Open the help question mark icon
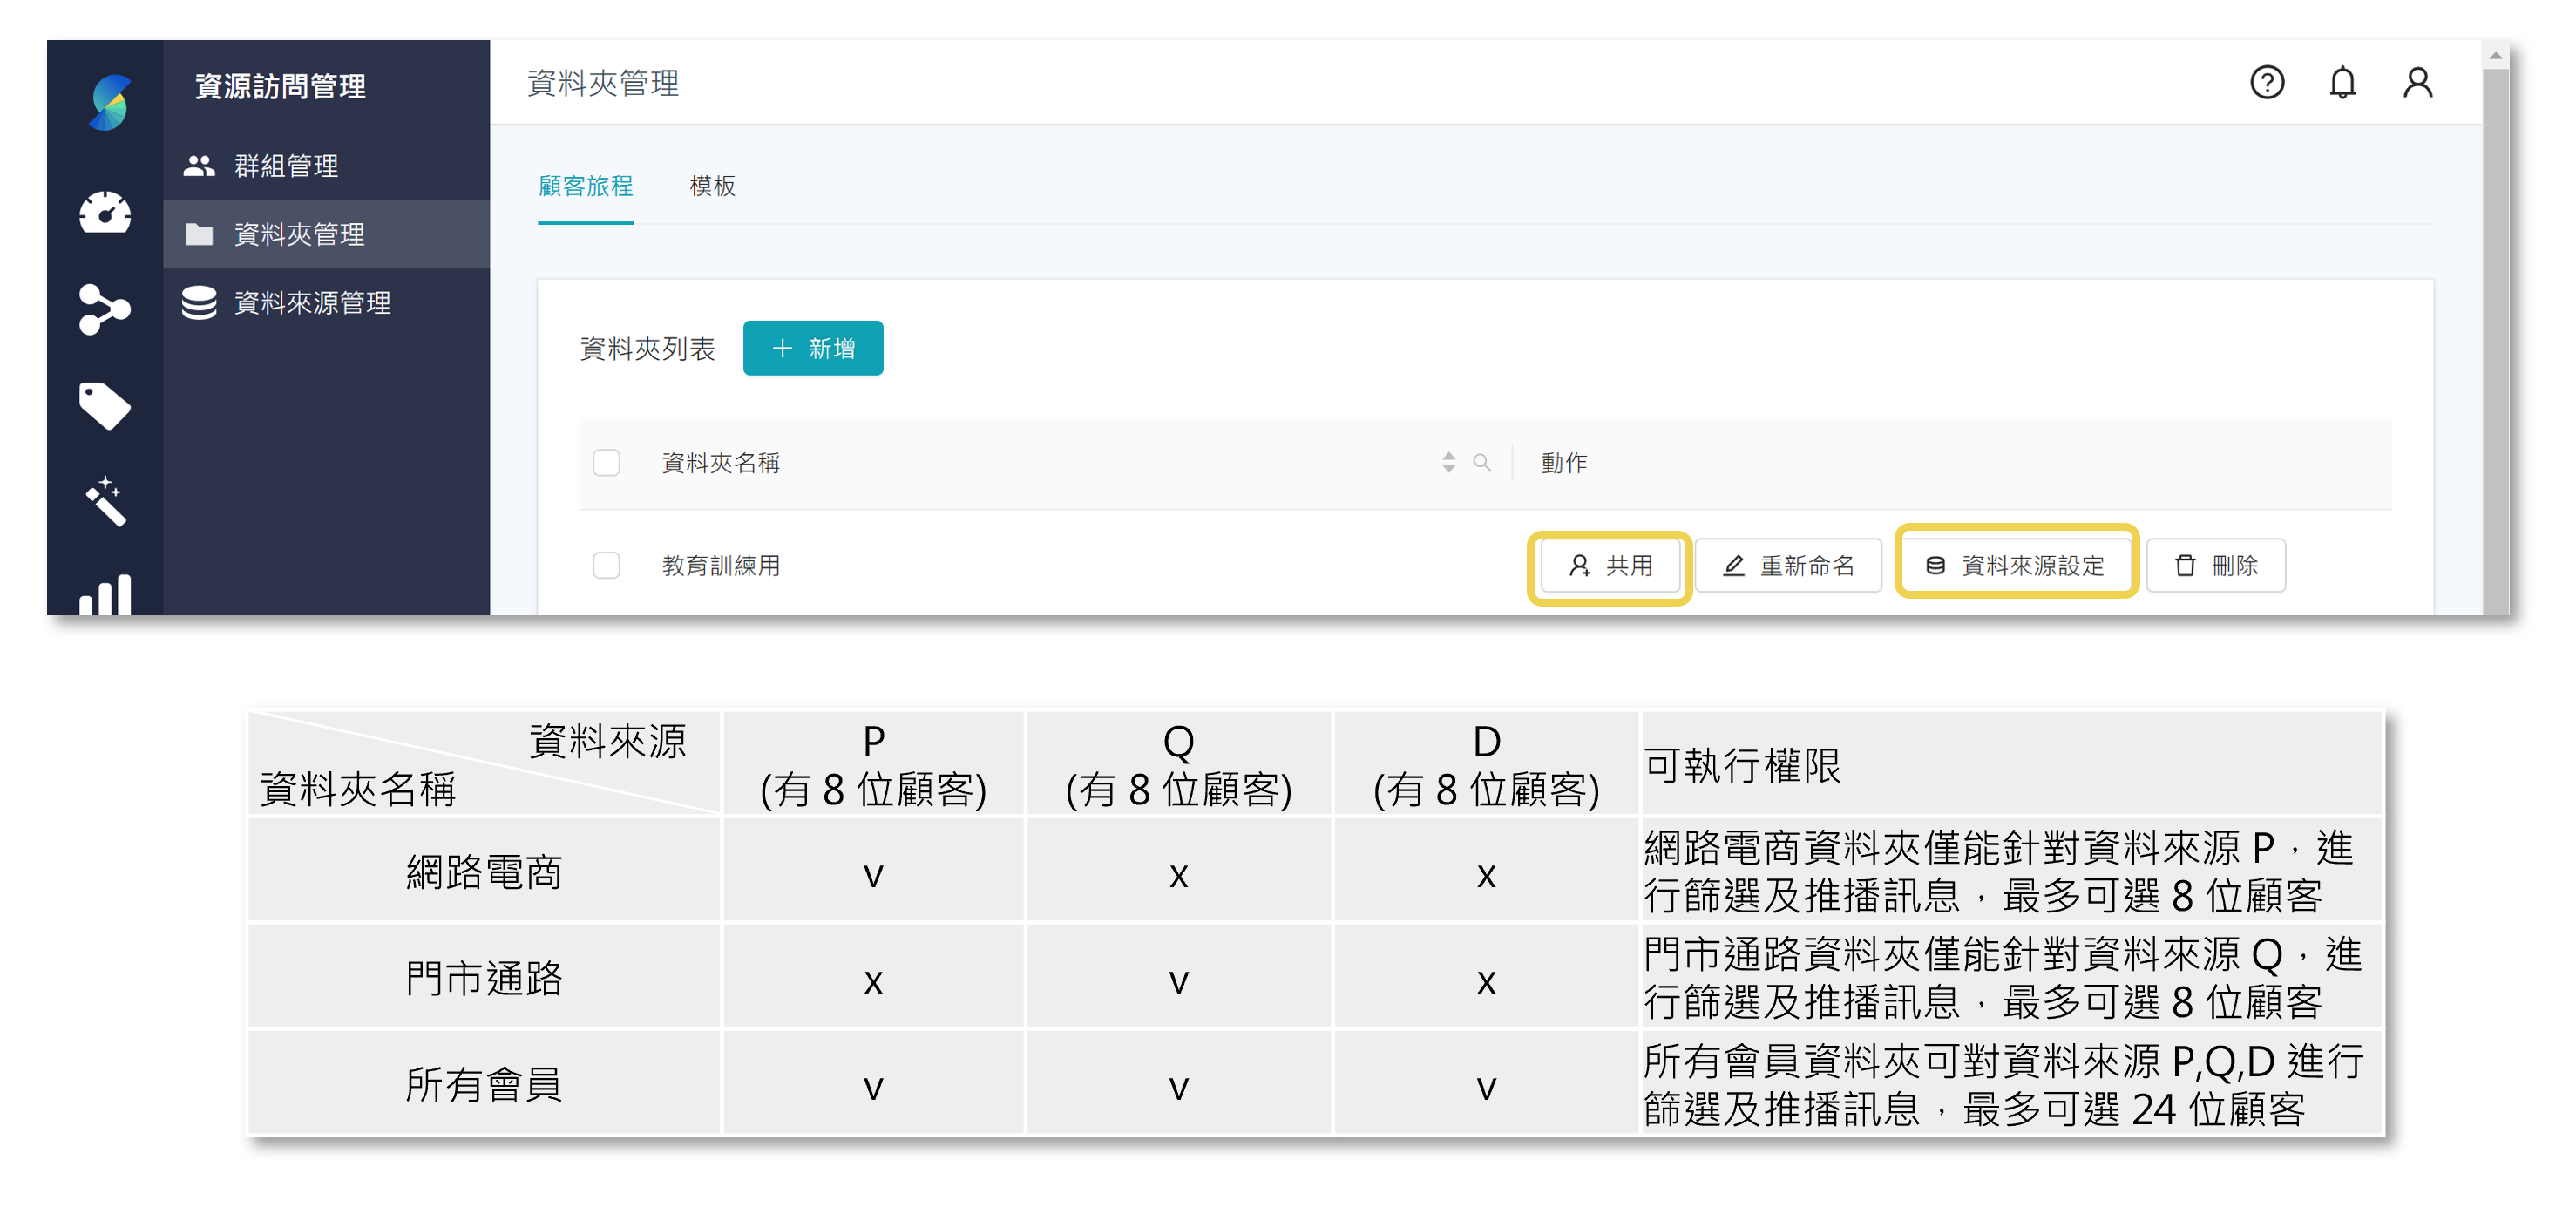 click(x=2267, y=83)
